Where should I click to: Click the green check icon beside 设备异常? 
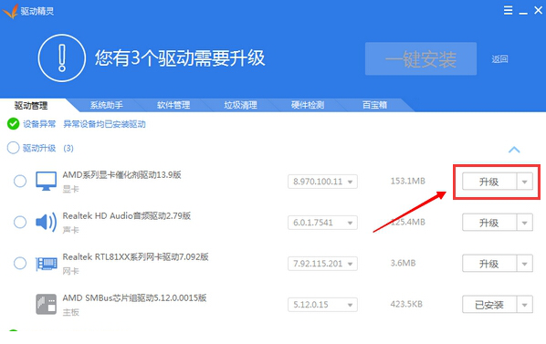point(13,124)
